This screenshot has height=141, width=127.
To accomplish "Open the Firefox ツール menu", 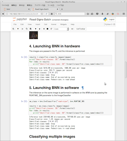I will [x=51, y=5].
